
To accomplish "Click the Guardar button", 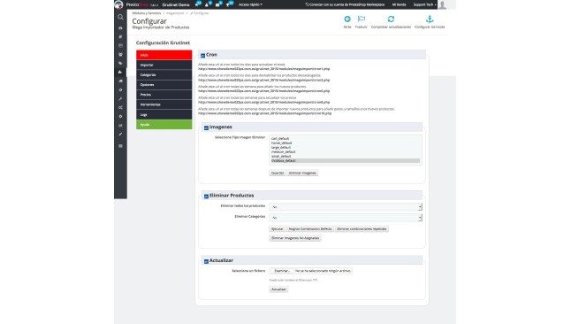I will coord(278,173).
